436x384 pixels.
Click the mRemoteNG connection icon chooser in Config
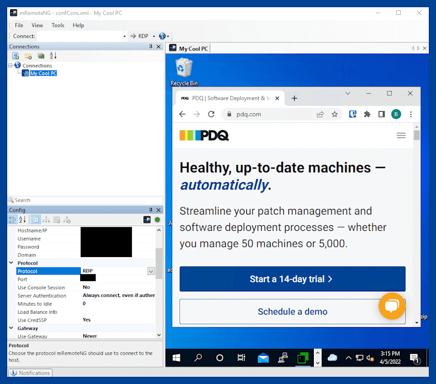click(147, 220)
